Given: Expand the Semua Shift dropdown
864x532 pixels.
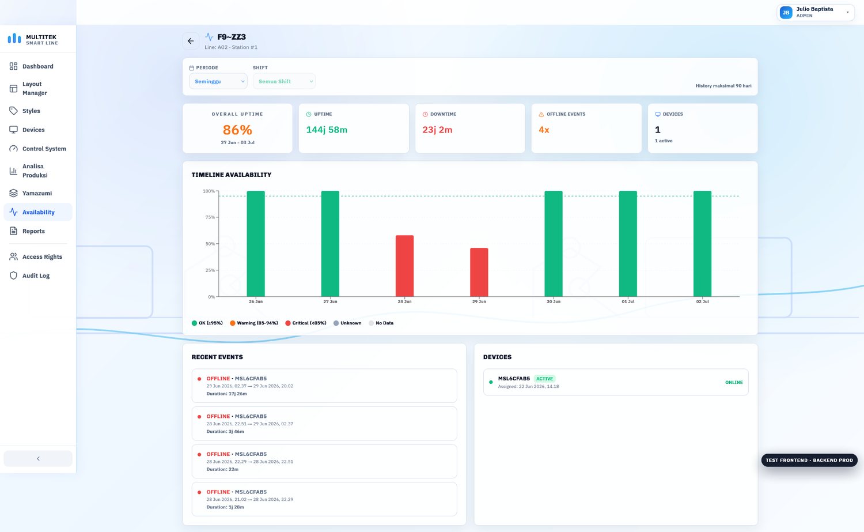Looking at the screenshot, I should coord(285,81).
